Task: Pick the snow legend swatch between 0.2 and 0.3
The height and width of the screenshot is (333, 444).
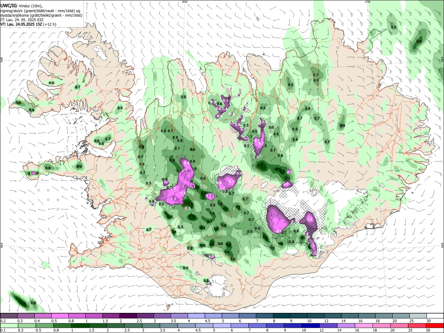Action: click(9, 316)
